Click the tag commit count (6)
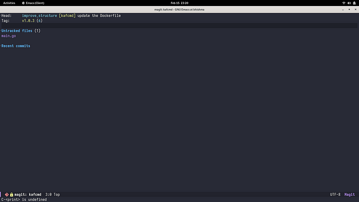The image size is (359, 202). [x=39, y=21]
